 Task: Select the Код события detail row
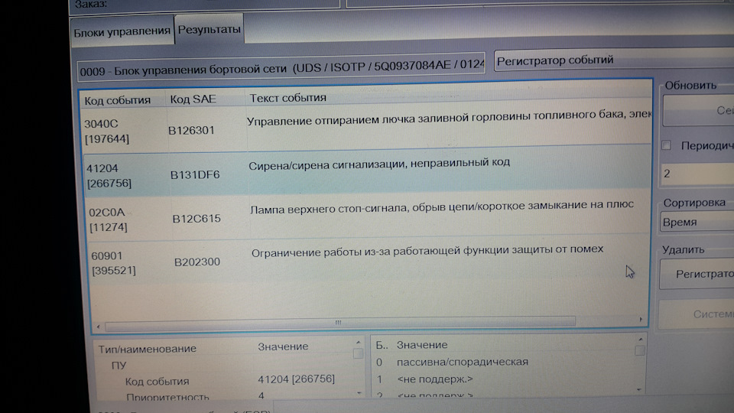(158, 382)
